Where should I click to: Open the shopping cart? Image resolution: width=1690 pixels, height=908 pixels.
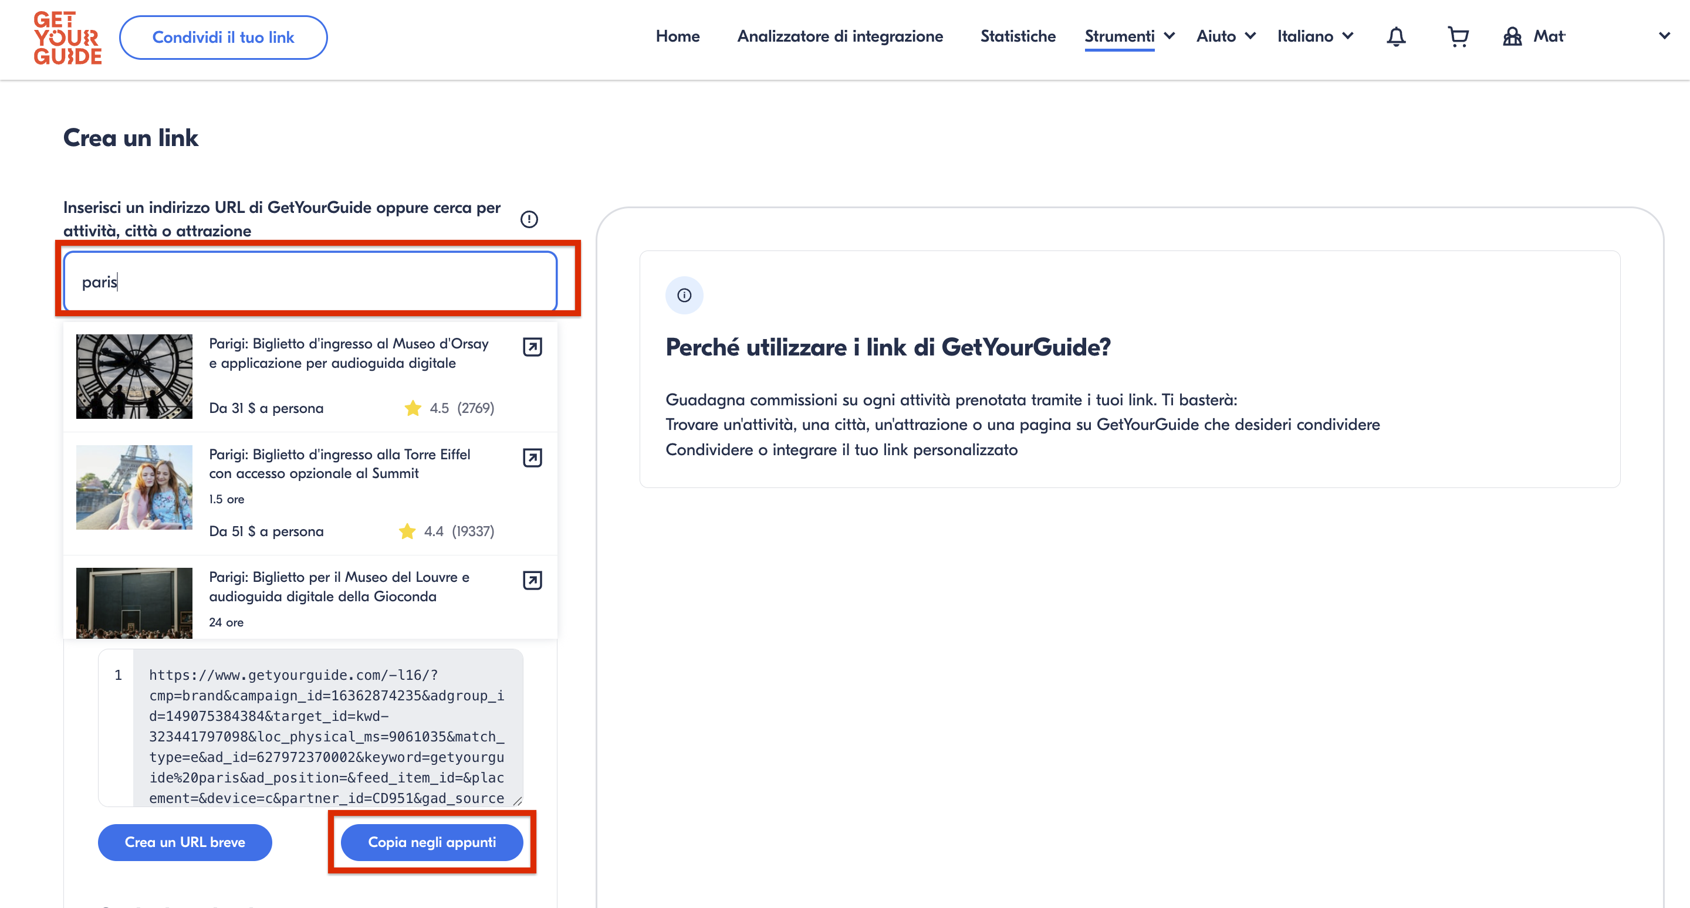[1458, 37]
